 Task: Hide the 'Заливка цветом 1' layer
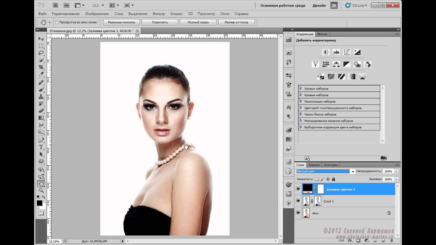298,189
